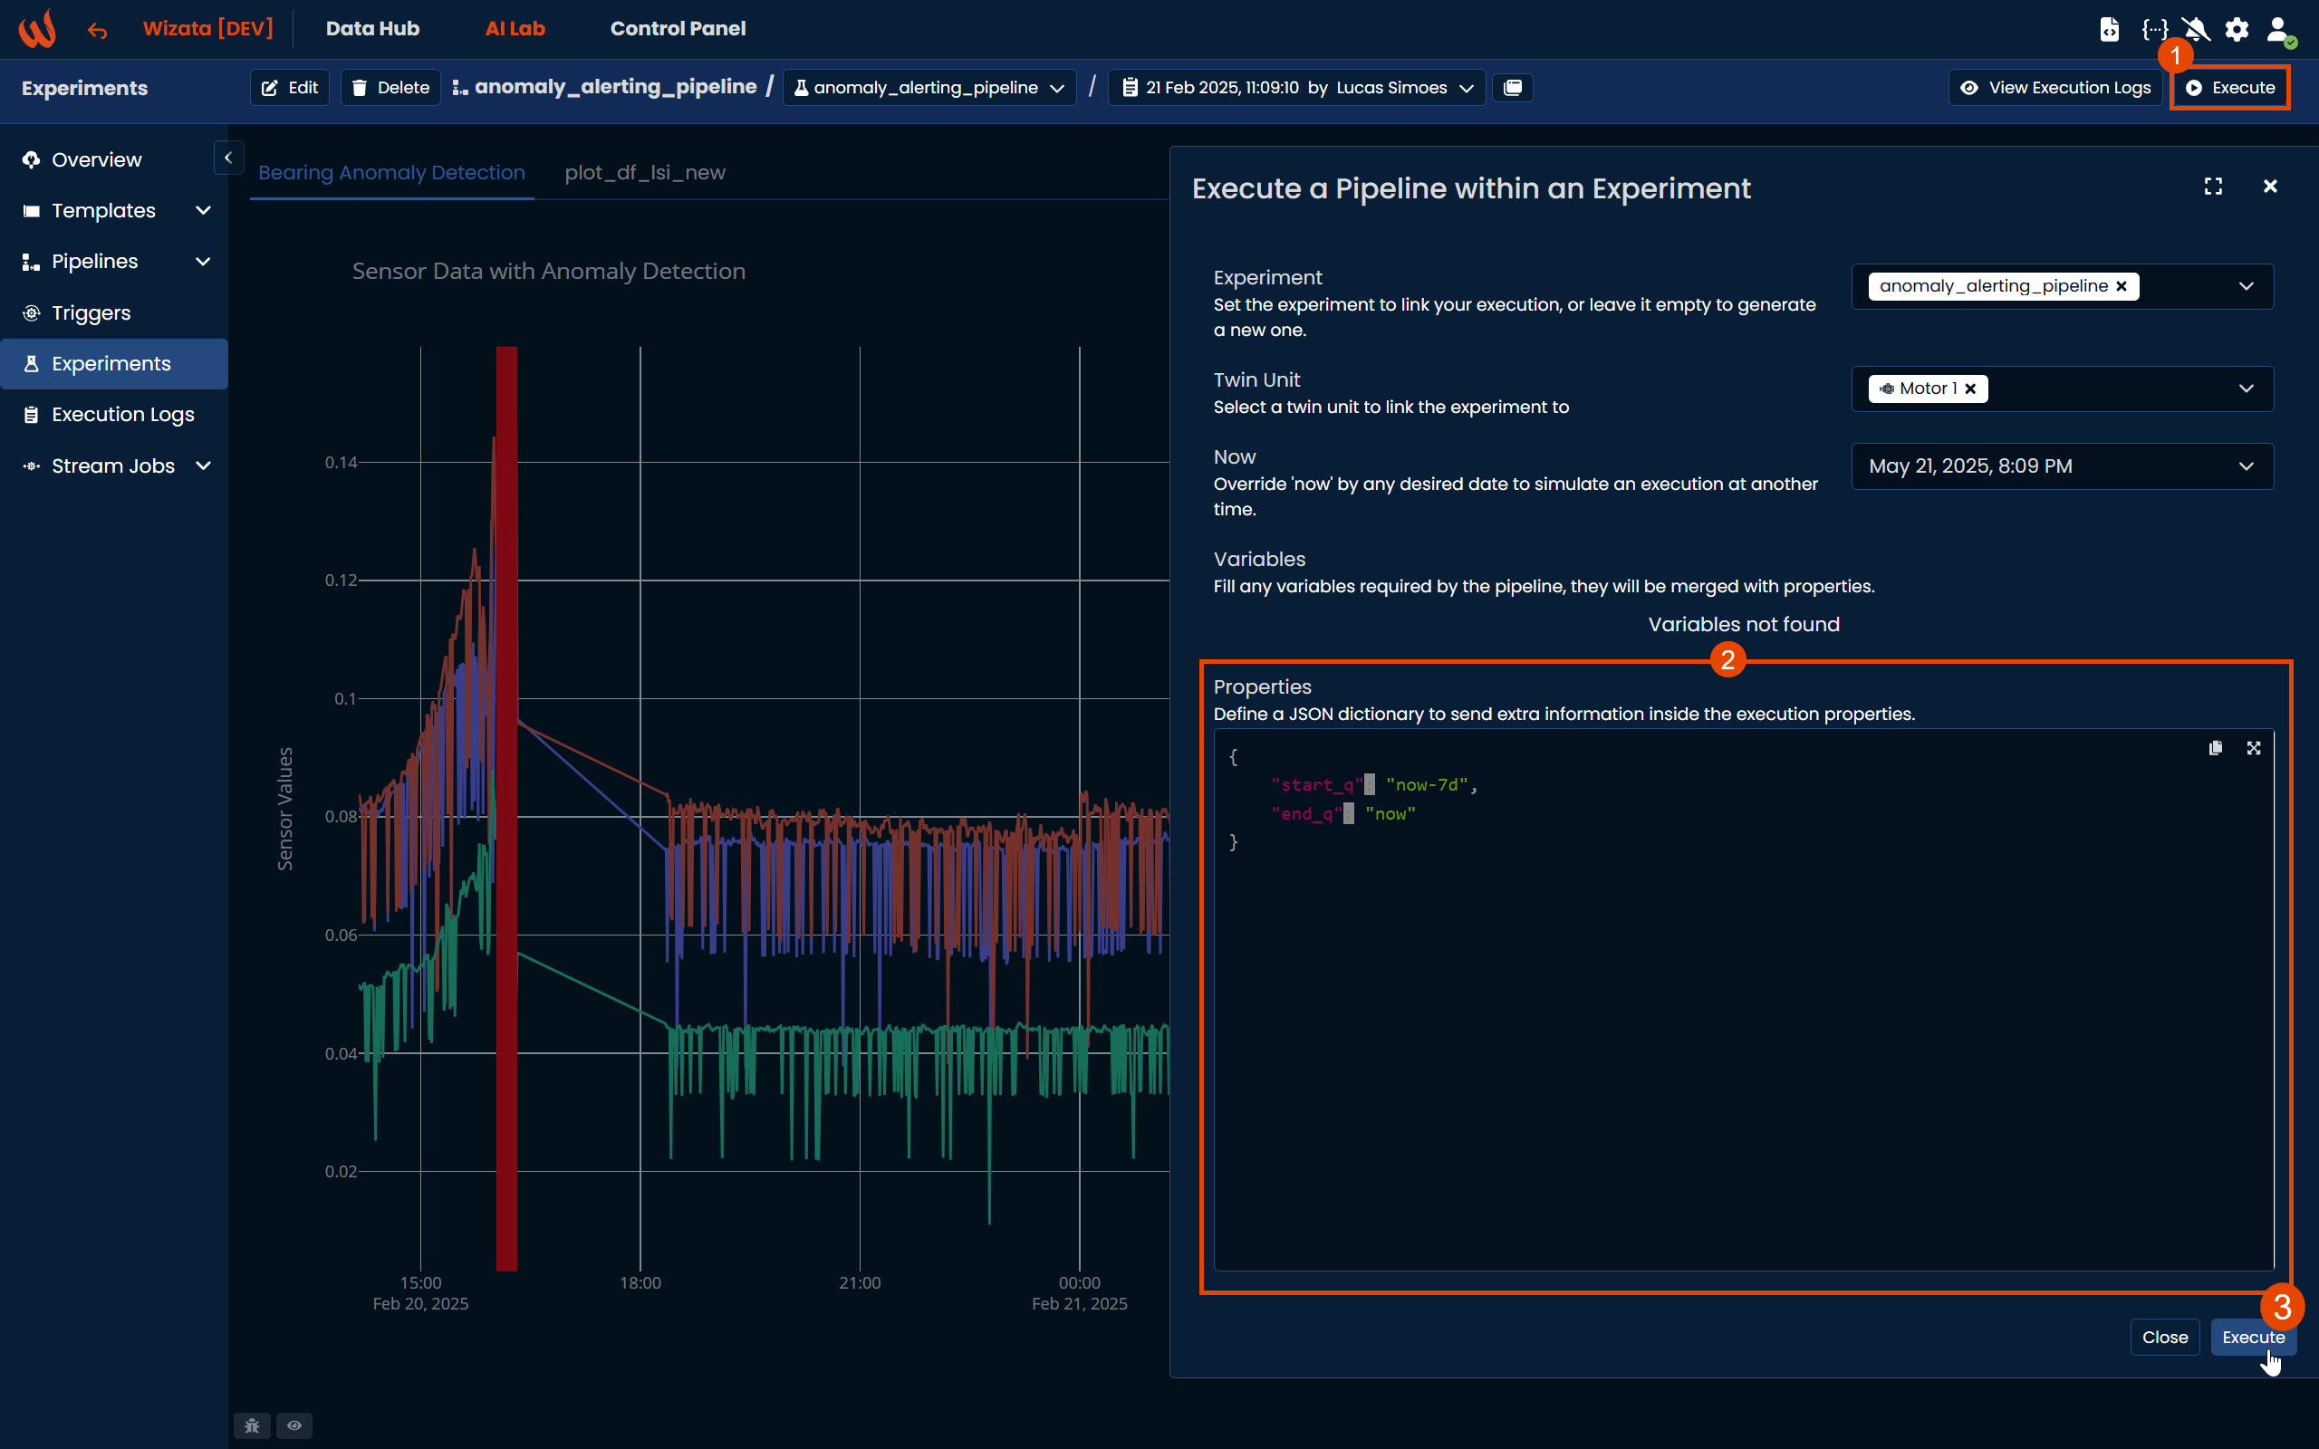Click the bug debug icon below chart

(x=252, y=1425)
